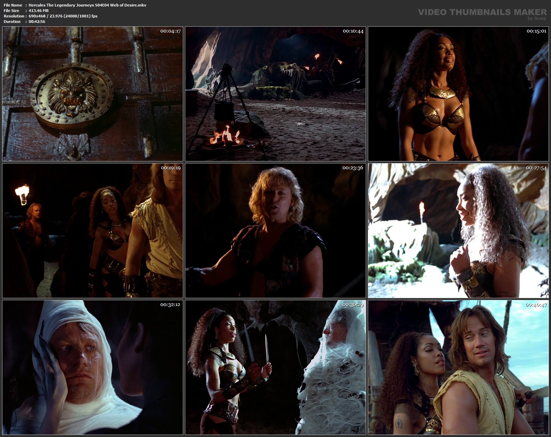
Task: Click the timestamp text 00:40:47
Action: tap(536, 305)
